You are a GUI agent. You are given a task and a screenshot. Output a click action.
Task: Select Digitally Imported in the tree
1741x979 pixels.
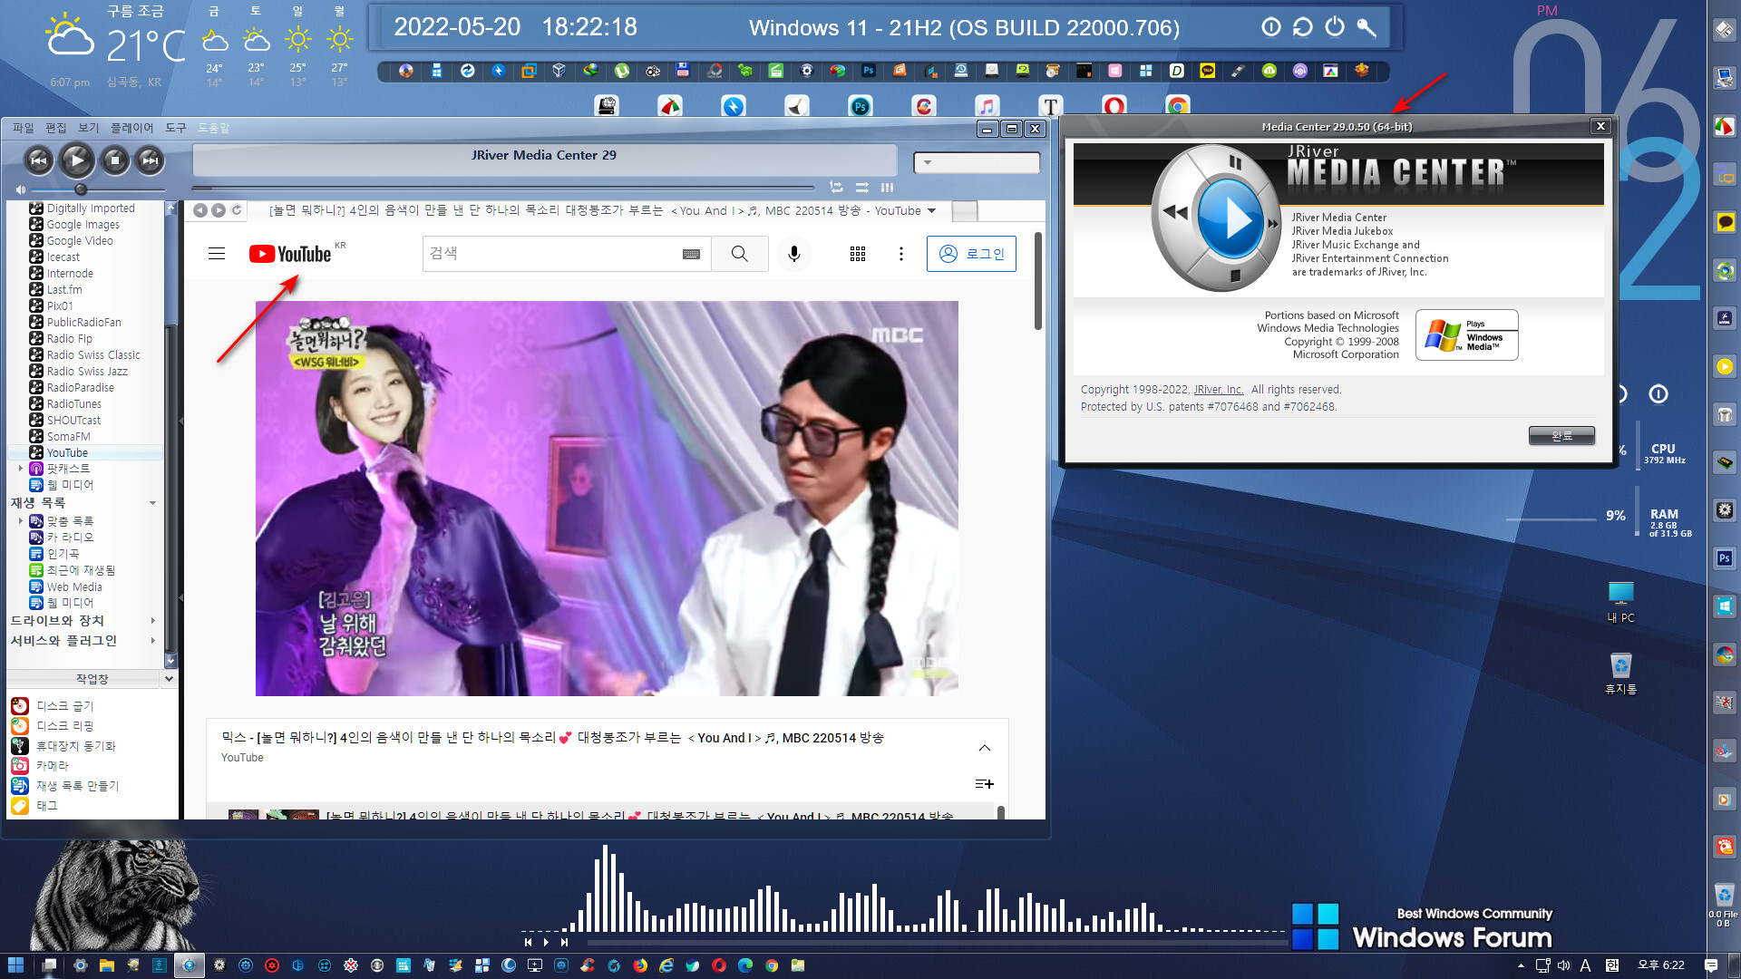coord(91,208)
